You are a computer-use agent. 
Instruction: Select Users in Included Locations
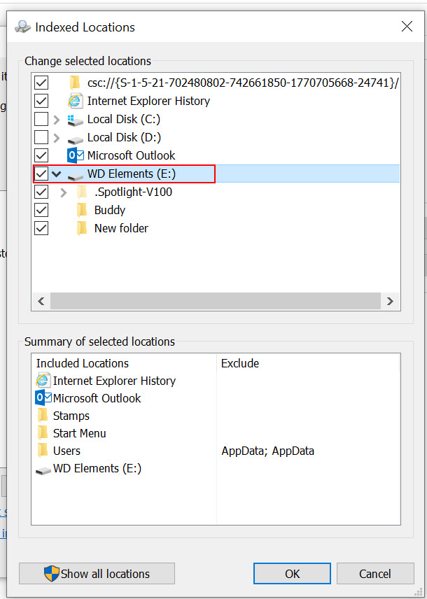pyautogui.click(x=66, y=451)
